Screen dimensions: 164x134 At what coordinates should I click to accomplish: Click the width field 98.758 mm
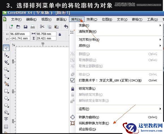46,34
